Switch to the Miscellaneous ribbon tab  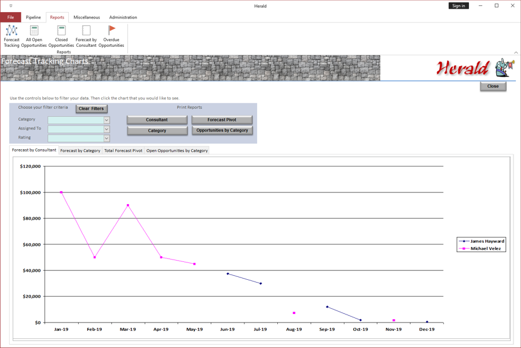point(87,17)
